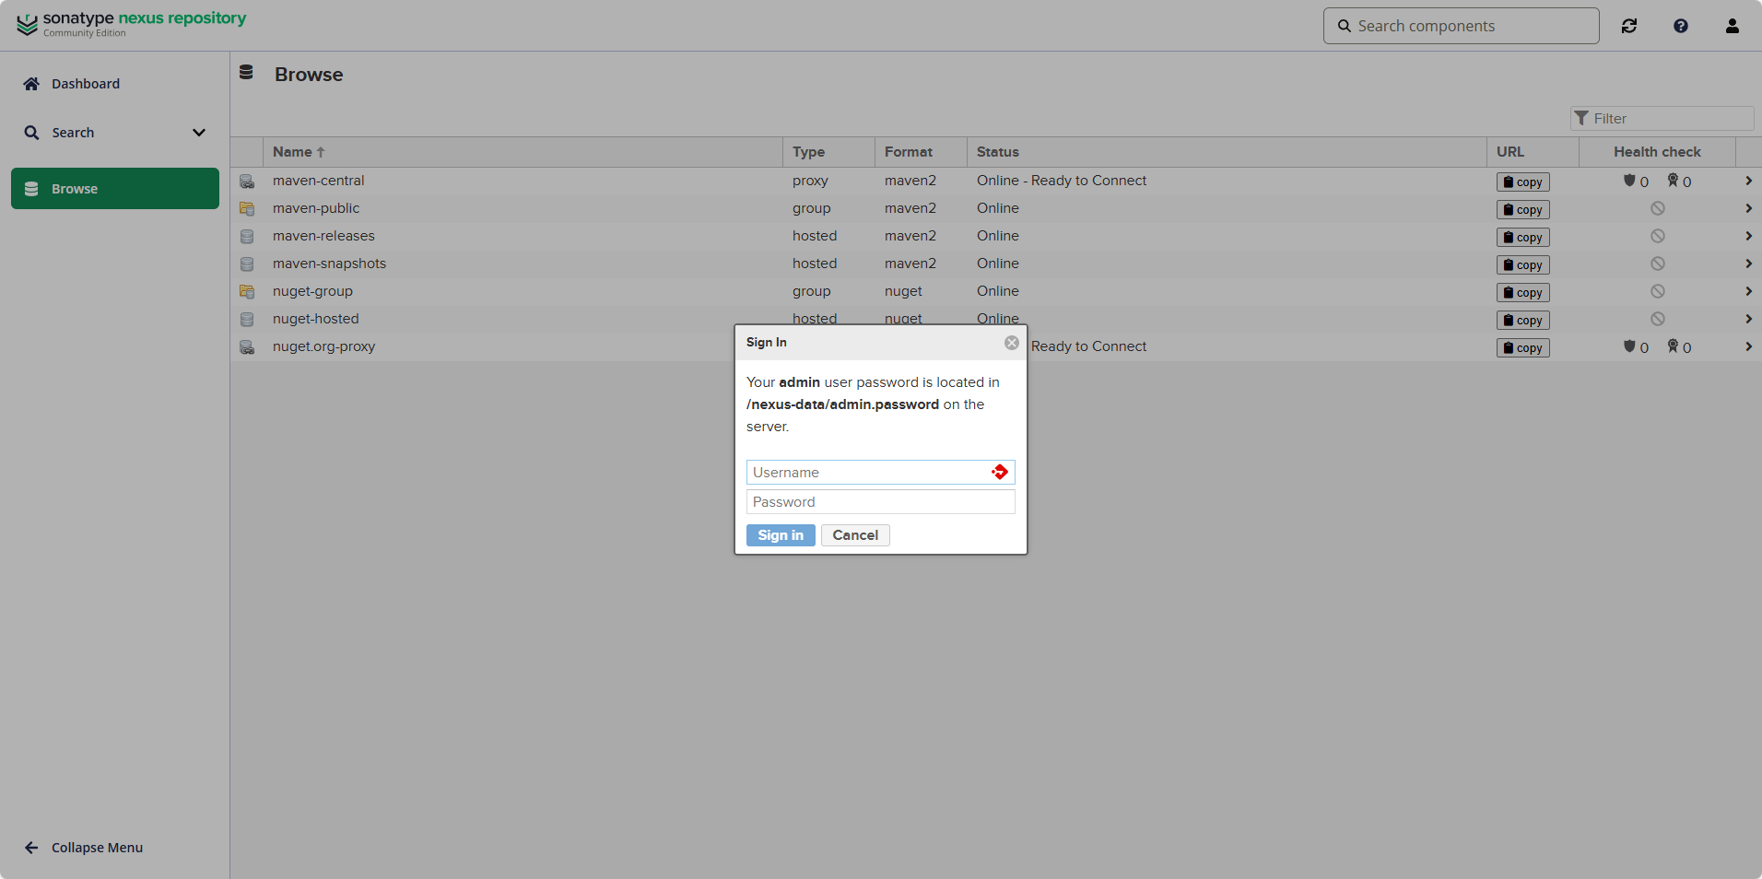Click the maven-public group repository icon
This screenshot has width=1762, height=879.
[247, 209]
